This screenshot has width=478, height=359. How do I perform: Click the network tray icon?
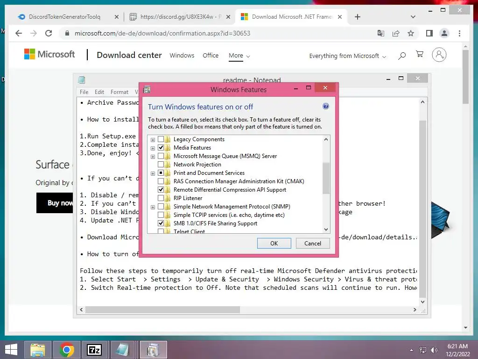click(x=423, y=350)
